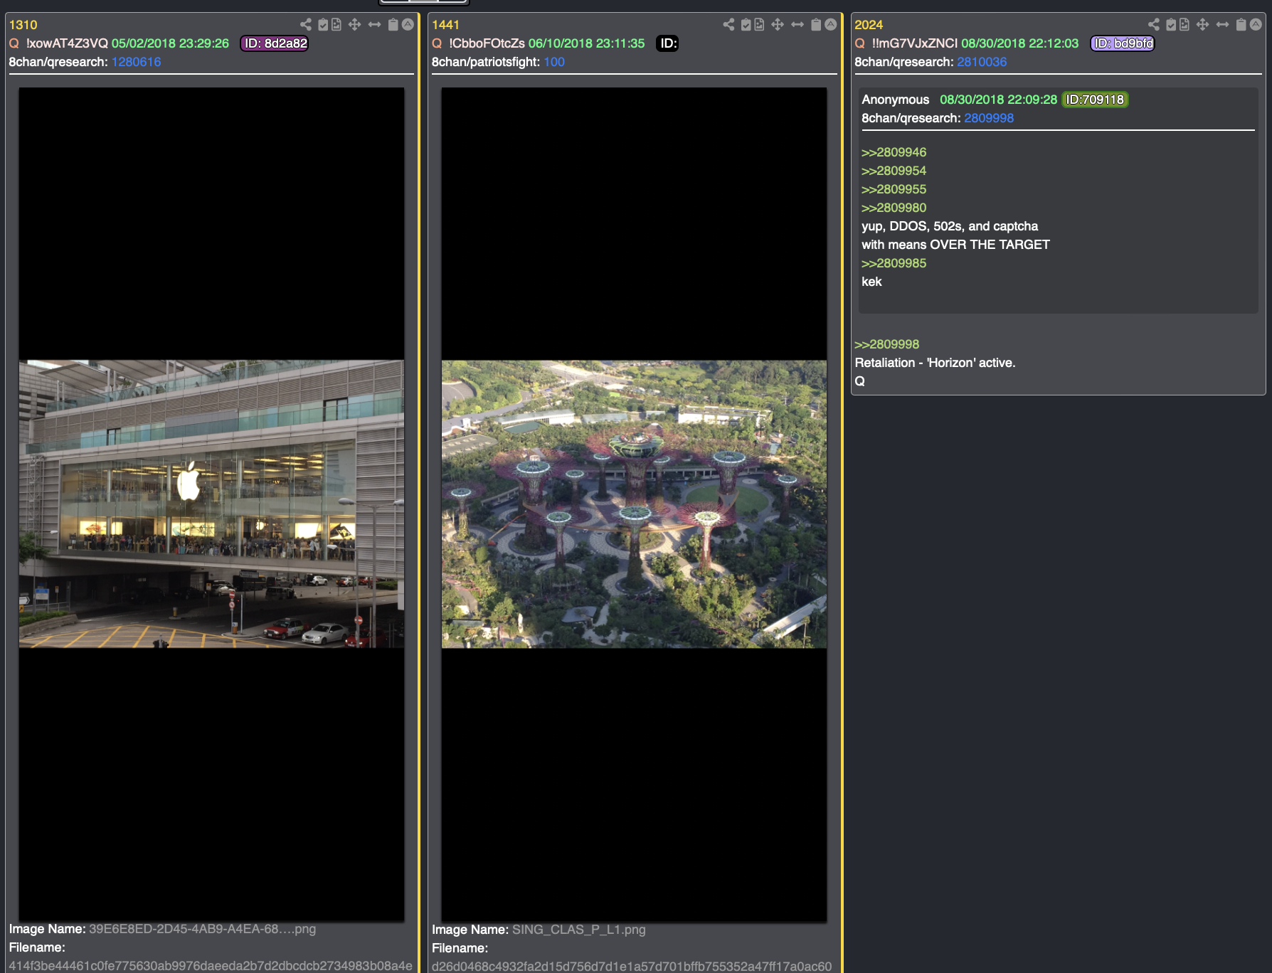Click the horizontal arrows icon on post 1441
The height and width of the screenshot is (973, 1272).
(797, 24)
